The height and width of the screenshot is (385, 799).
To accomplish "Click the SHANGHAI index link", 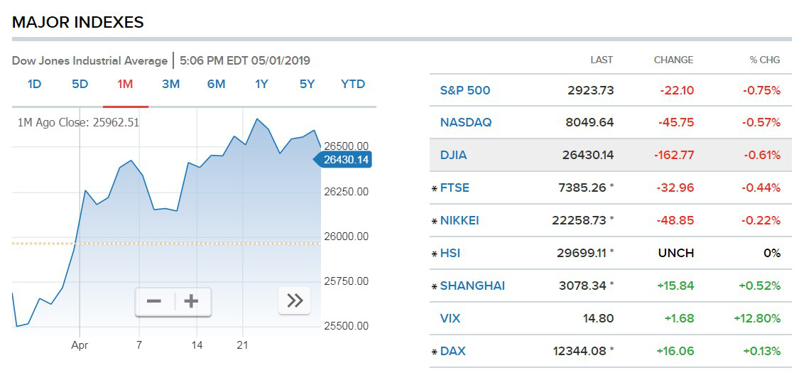I will 472,286.
